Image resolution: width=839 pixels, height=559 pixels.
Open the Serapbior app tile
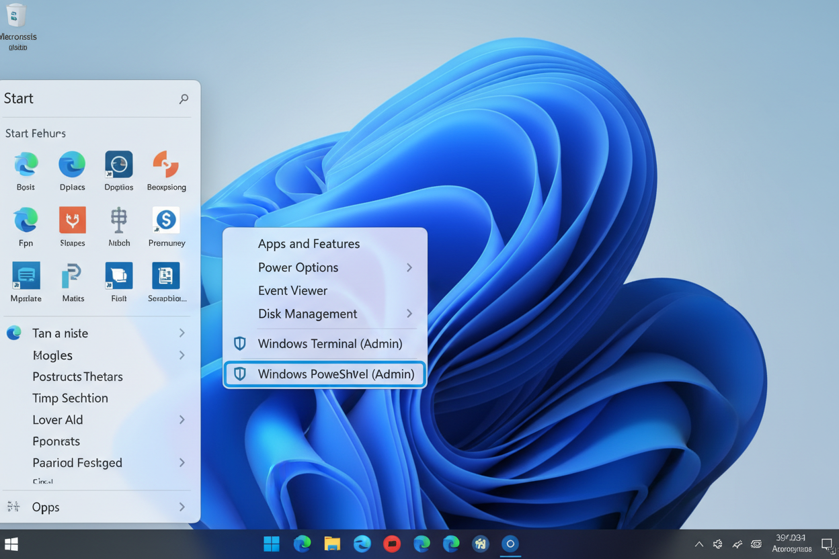tap(165, 276)
